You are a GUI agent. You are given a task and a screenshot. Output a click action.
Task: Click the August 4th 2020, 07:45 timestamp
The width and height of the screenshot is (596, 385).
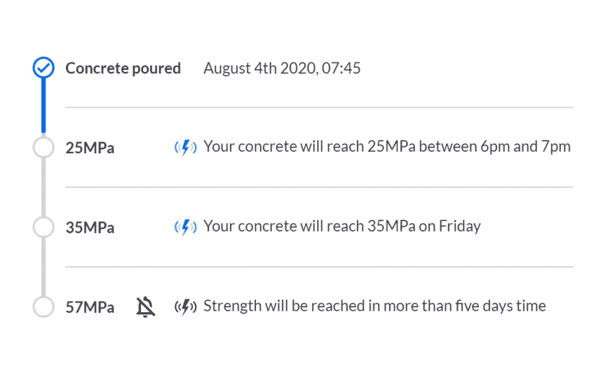point(282,69)
